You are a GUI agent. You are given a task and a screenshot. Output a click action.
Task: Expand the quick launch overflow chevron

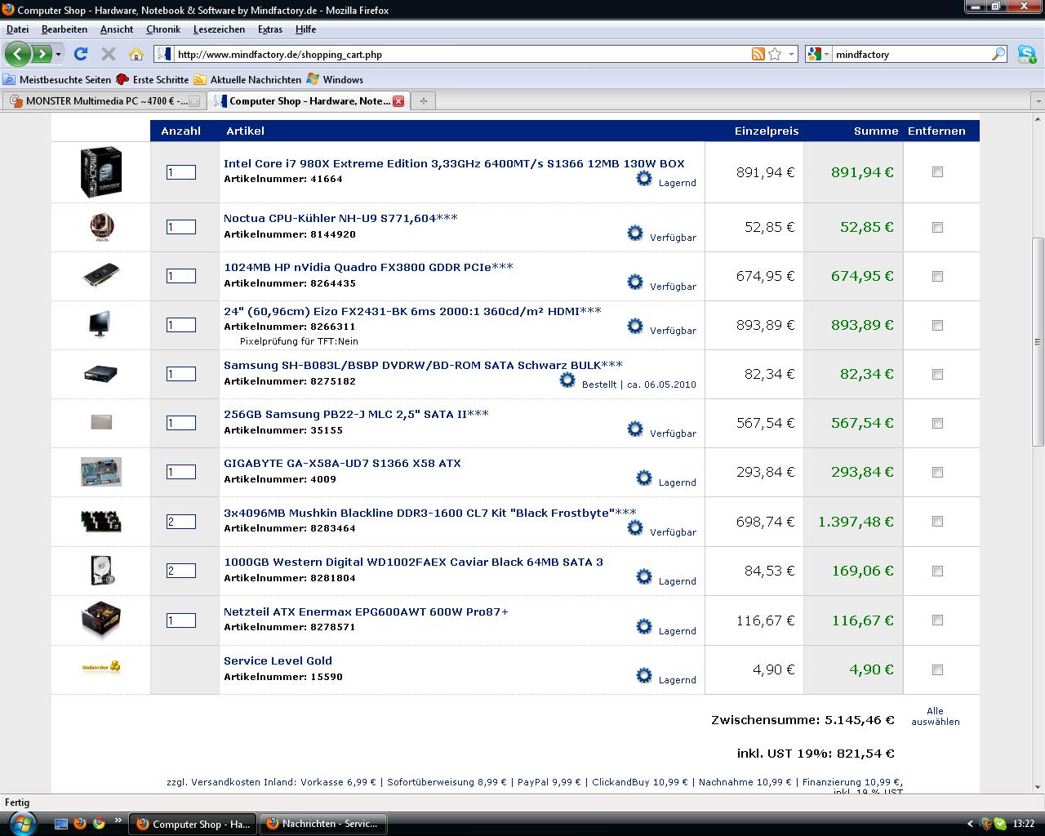tap(118, 820)
